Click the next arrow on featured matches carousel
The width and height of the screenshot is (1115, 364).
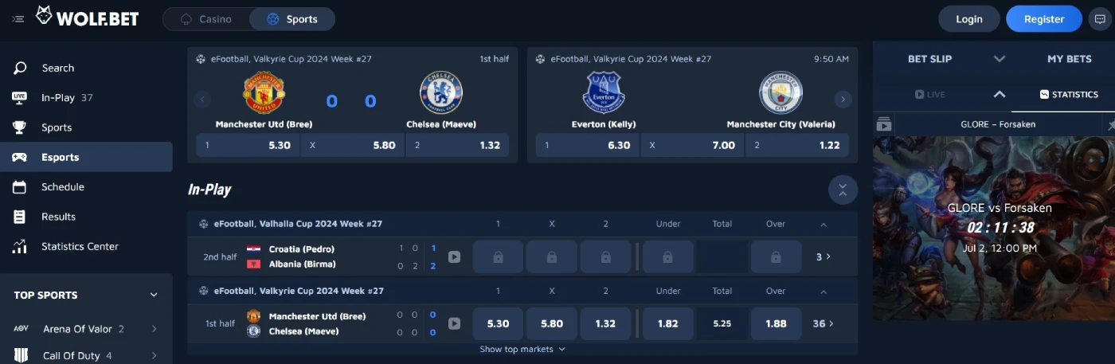pyautogui.click(x=843, y=100)
